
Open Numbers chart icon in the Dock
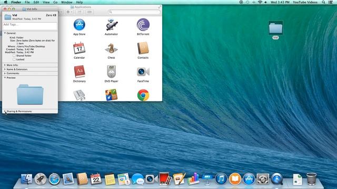tap(193, 178)
